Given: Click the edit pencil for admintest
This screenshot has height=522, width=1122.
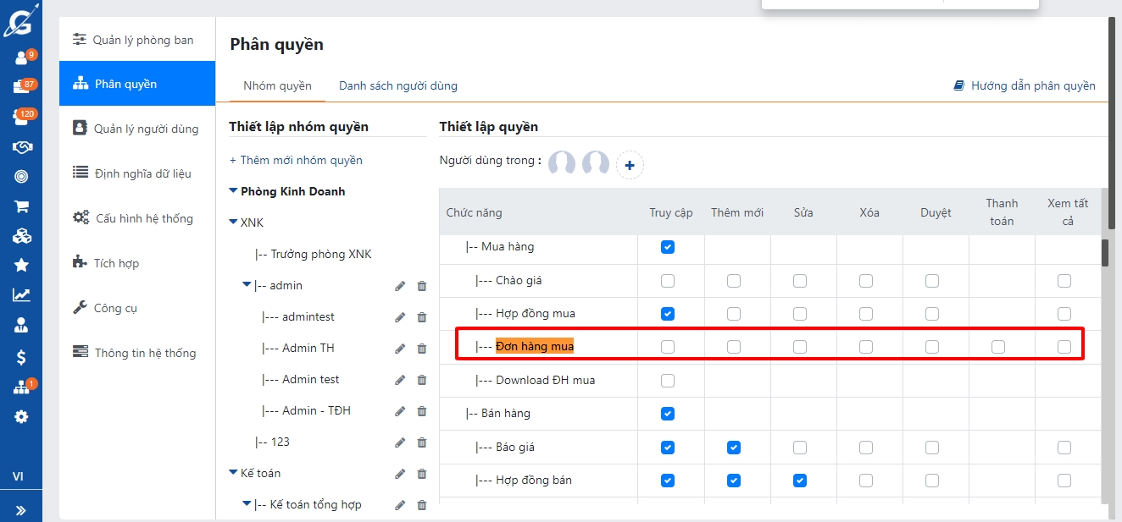Looking at the screenshot, I should coord(400,317).
